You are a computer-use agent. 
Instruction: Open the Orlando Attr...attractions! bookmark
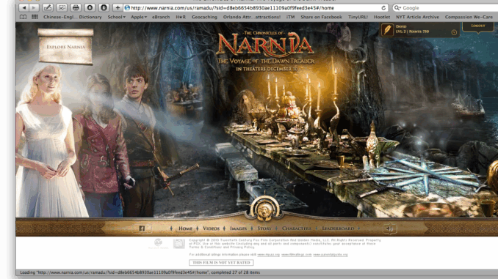point(251,17)
